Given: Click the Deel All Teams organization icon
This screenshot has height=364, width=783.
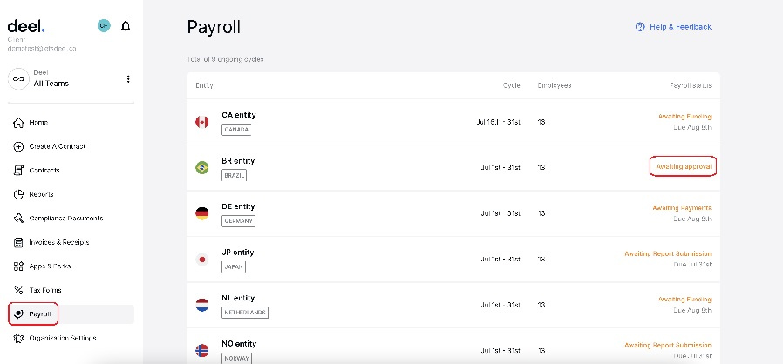Looking at the screenshot, I should click(18, 78).
